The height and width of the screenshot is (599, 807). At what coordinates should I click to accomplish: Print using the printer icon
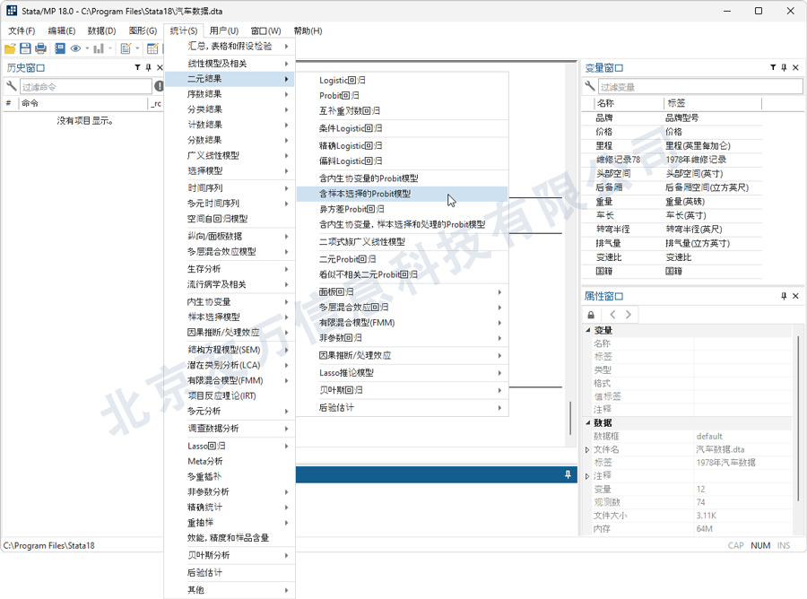(x=41, y=48)
